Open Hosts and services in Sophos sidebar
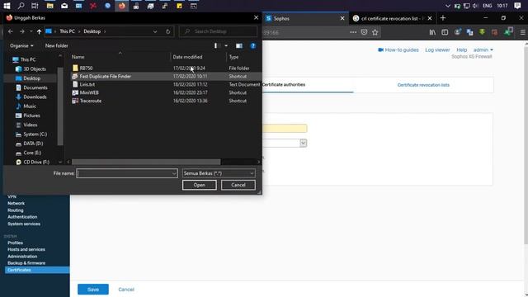Image resolution: width=528 pixels, height=297 pixels. (x=26, y=249)
